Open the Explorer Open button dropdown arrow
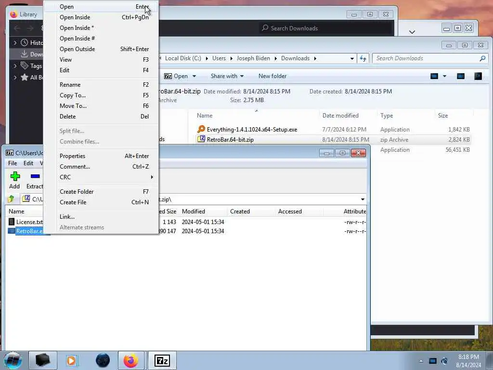Viewport: 493px width, 370px height. pyautogui.click(x=194, y=76)
